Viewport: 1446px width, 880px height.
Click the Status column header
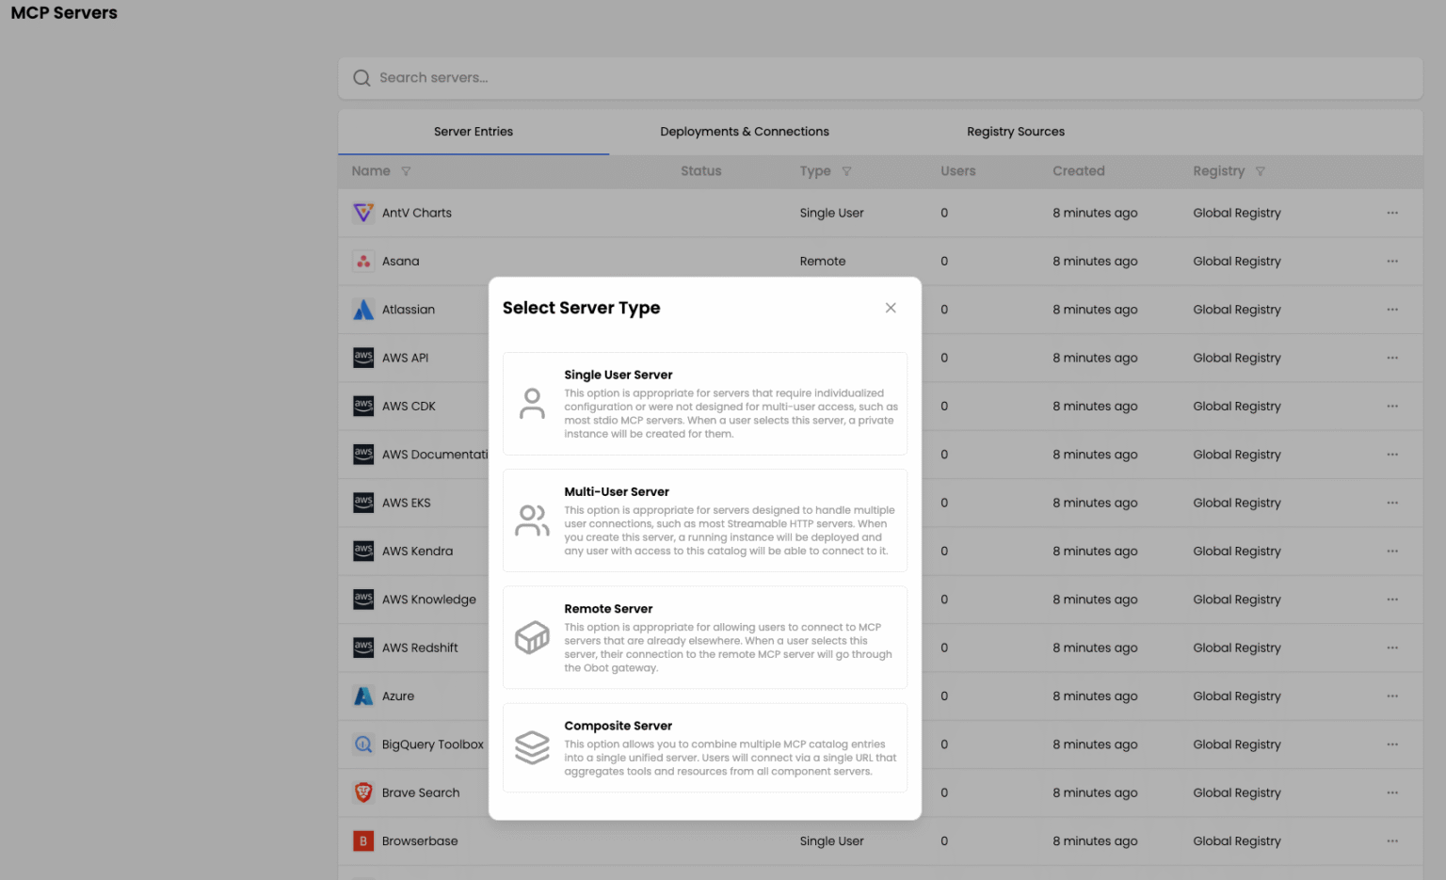(x=700, y=171)
